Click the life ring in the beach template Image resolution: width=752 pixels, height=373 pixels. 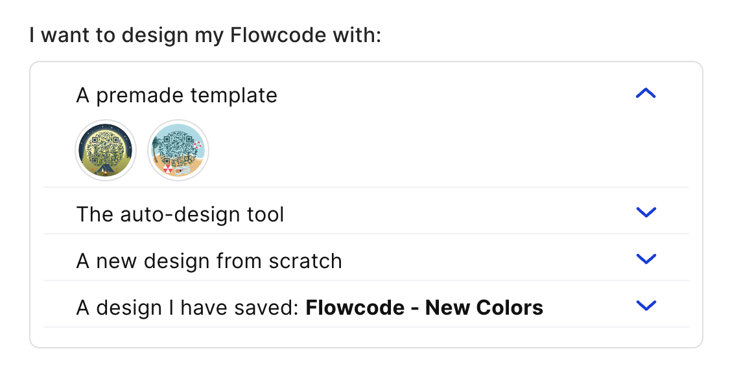tap(198, 144)
